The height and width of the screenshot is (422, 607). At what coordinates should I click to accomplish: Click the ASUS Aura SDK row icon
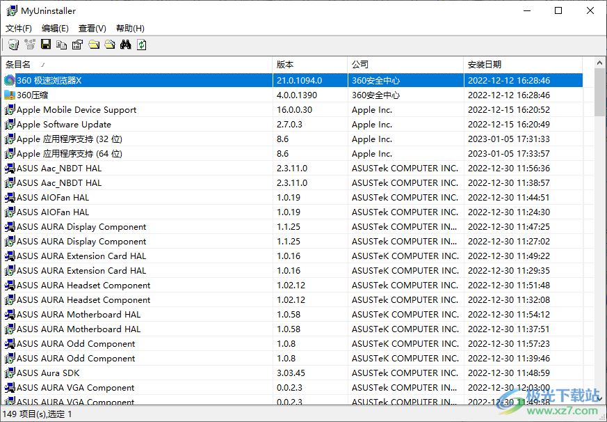tap(10, 373)
